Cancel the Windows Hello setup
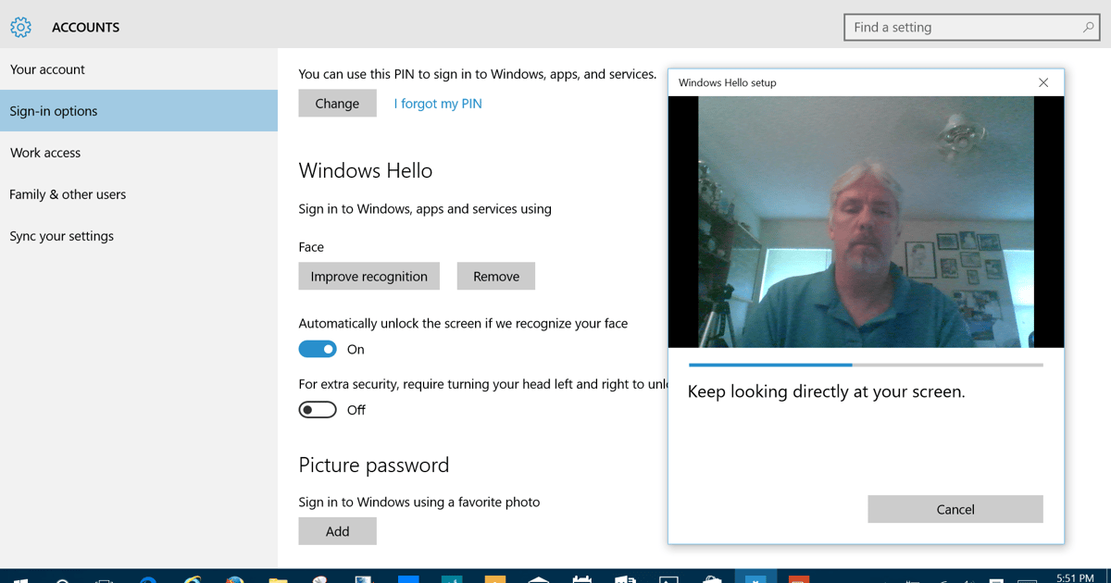 [955, 509]
